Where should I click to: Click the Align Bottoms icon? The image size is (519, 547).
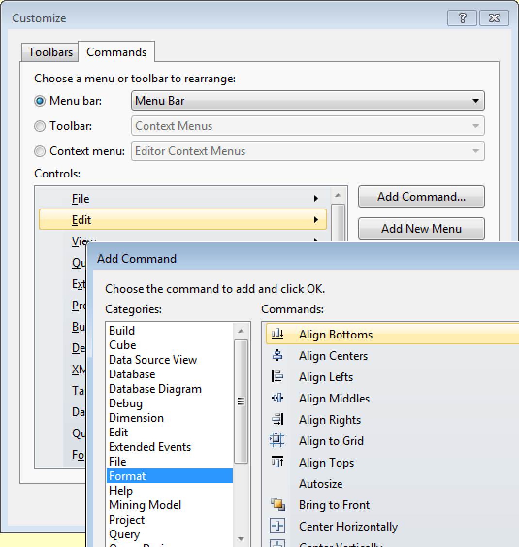277,334
